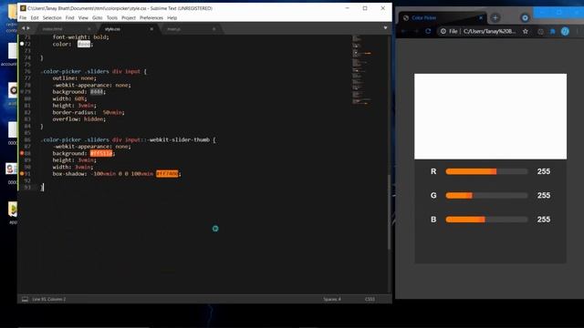Close the first Sublime tab, index.html
Screen dimensions: 584x328
89,29
